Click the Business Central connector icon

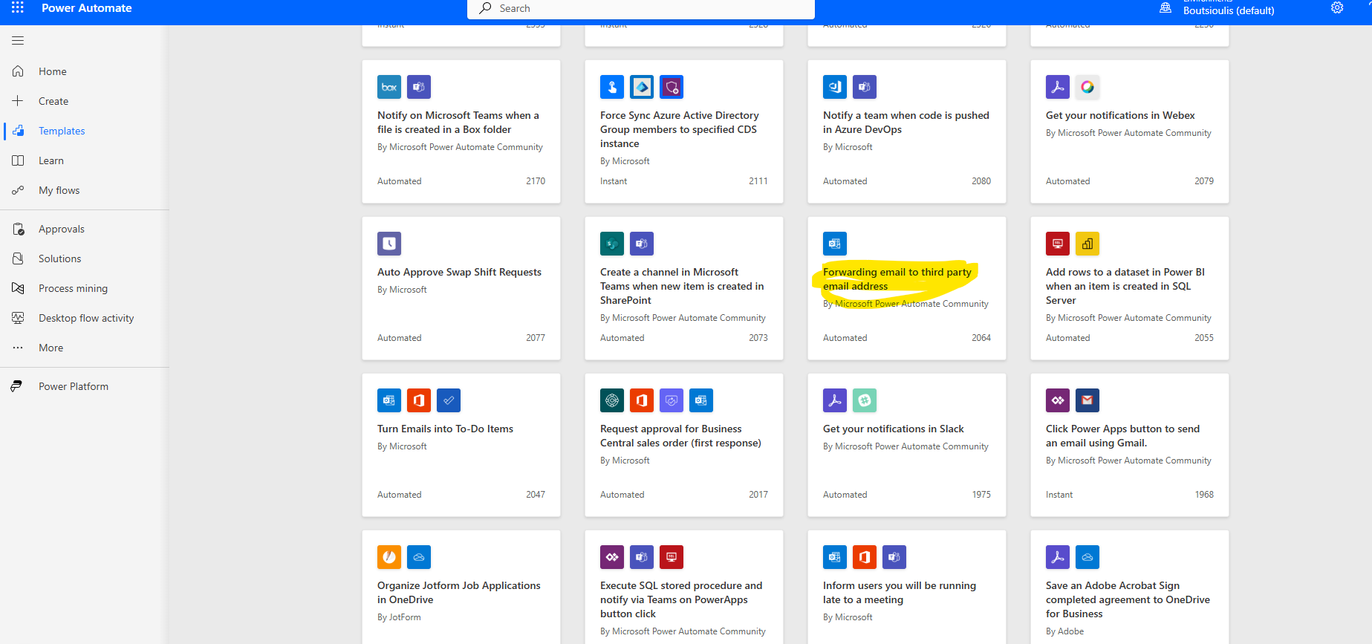[x=612, y=400]
